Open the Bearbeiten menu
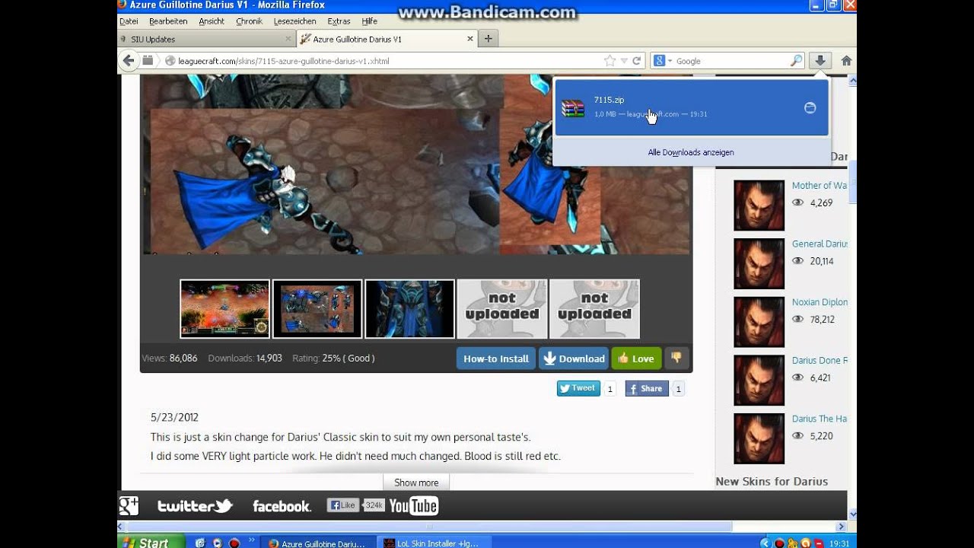Screen dimensions: 974x548 click(168, 21)
